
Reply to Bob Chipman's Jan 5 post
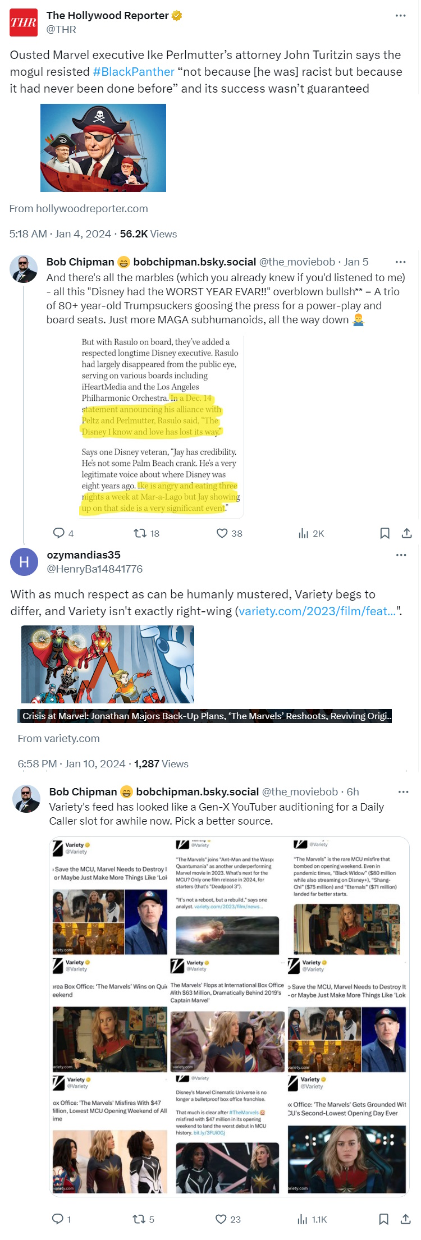[x=58, y=533]
